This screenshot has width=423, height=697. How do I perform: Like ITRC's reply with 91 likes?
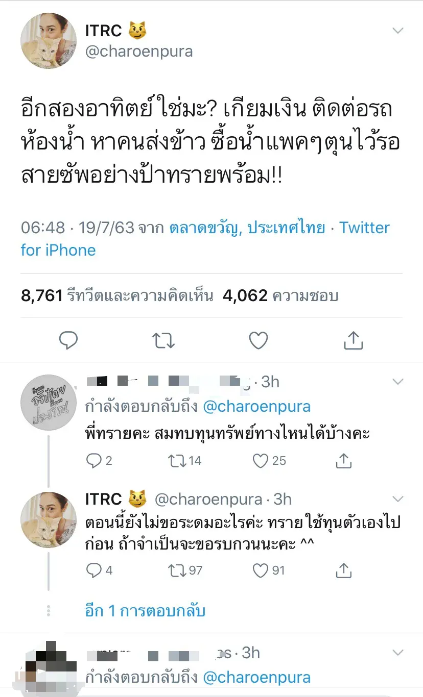pyautogui.click(x=261, y=570)
